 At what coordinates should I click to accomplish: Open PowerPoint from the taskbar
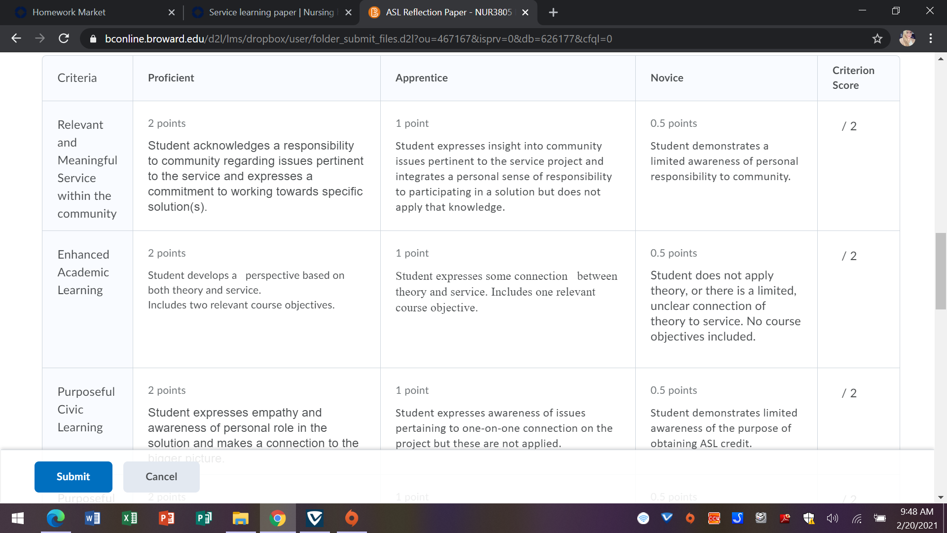(x=166, y=518)
